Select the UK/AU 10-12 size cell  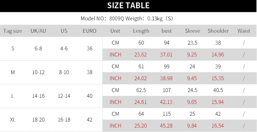tap(38, 72)
